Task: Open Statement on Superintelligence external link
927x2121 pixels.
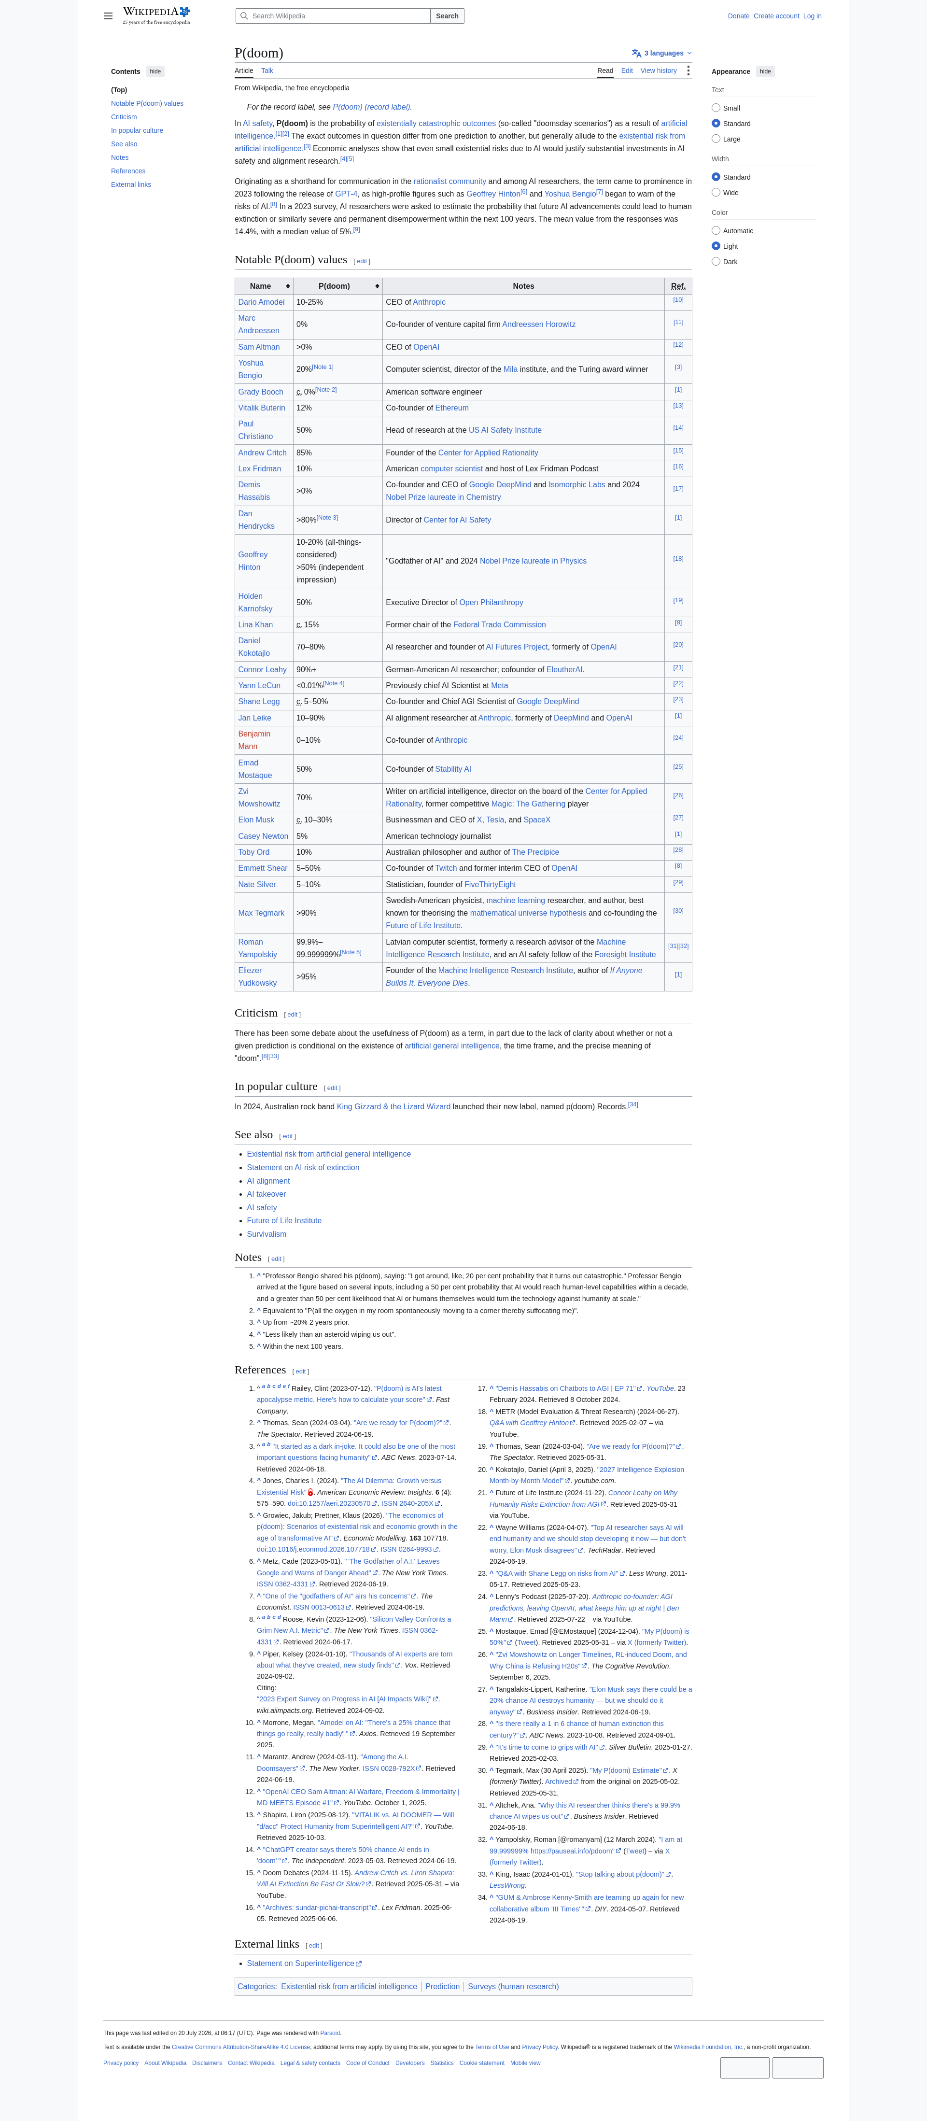Action: pos(304,1963)
